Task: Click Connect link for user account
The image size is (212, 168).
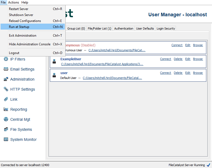Action: click(x=165, y=73)
